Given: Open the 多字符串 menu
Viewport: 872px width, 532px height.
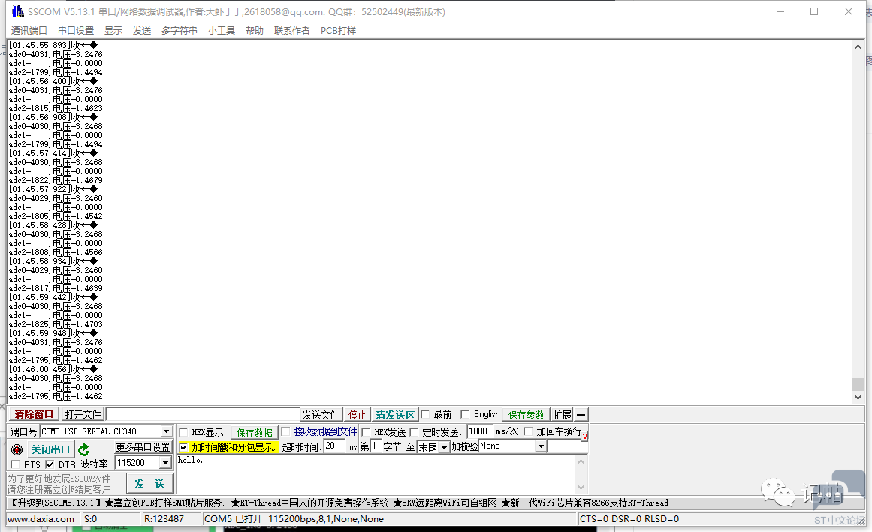Looking at the screenshot, I should point(179,31).
